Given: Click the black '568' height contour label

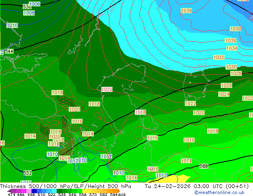Looking at the screenshot, I should (204, 166).
